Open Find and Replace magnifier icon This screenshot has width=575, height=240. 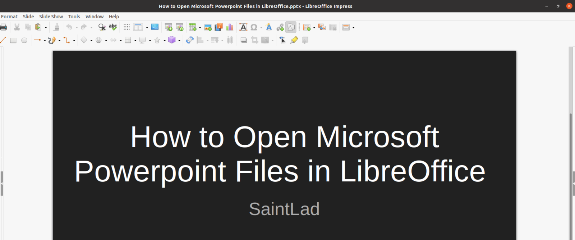(x=102, y=27)
